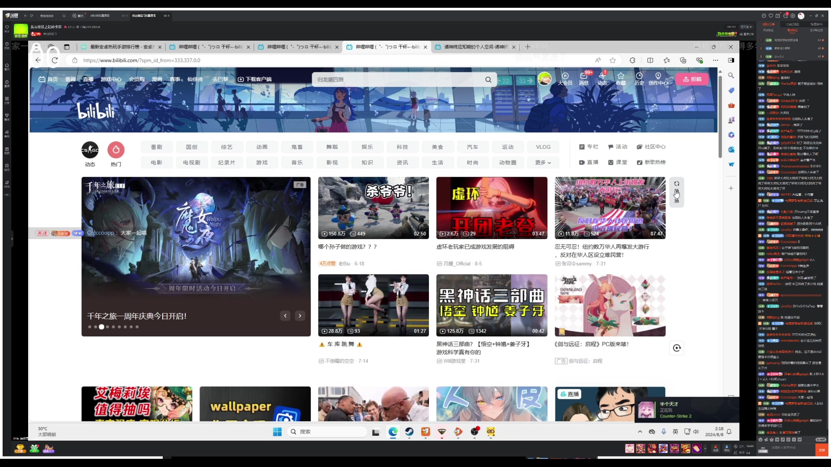
Task: Open the tab actions menu icon
Action: [67, 47]
